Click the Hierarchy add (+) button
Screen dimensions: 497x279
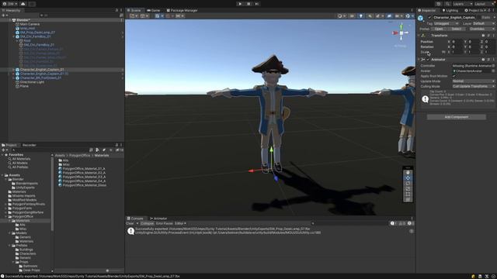tap(4, 15)
